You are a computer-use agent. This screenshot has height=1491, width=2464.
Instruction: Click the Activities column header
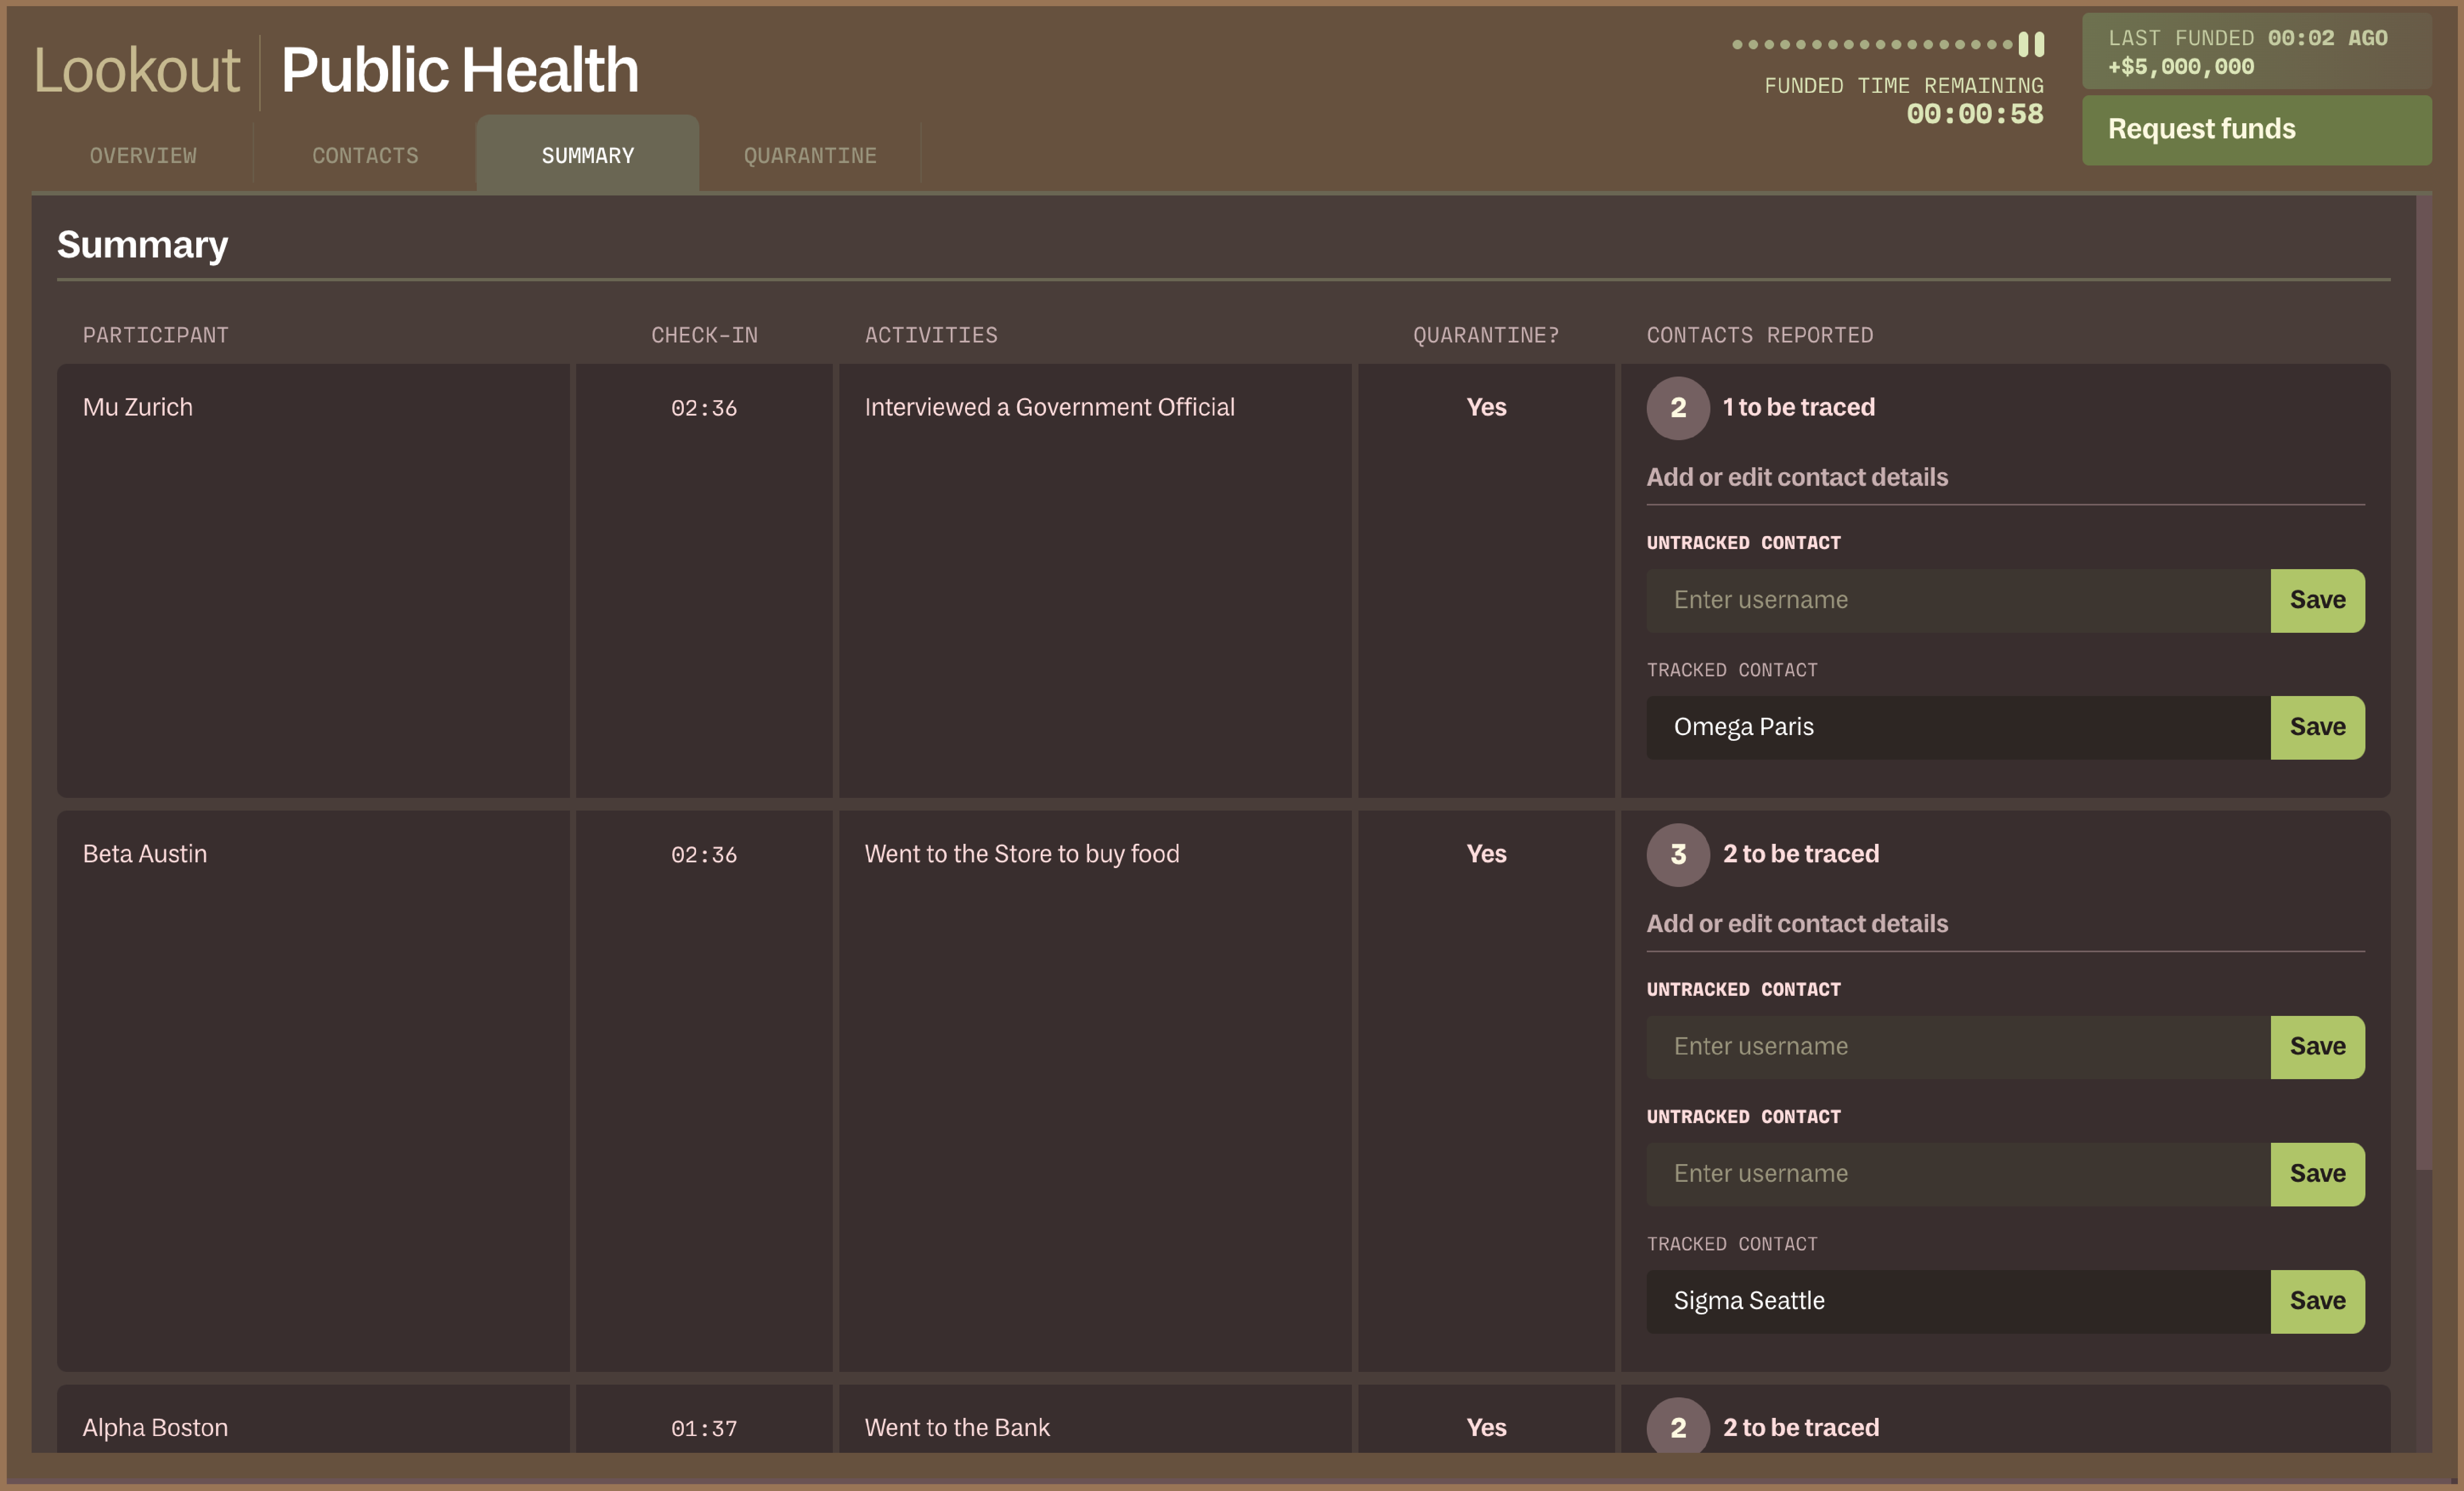pos(931,336)
